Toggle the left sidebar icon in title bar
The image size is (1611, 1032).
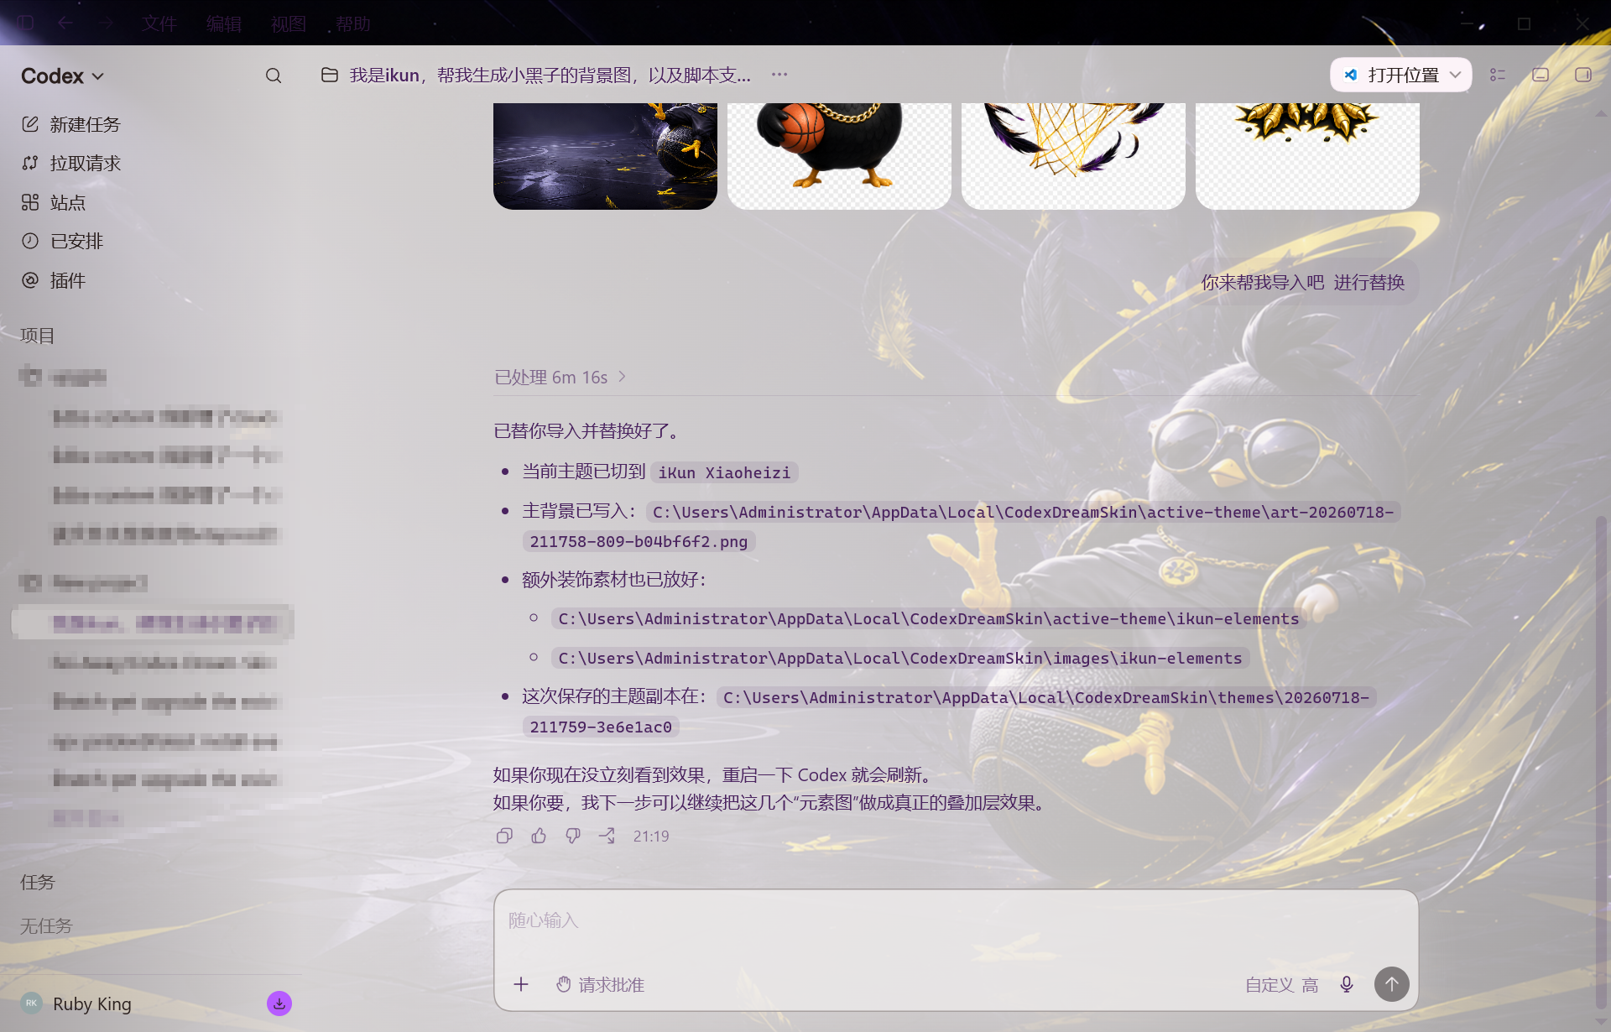click(25, 23)
